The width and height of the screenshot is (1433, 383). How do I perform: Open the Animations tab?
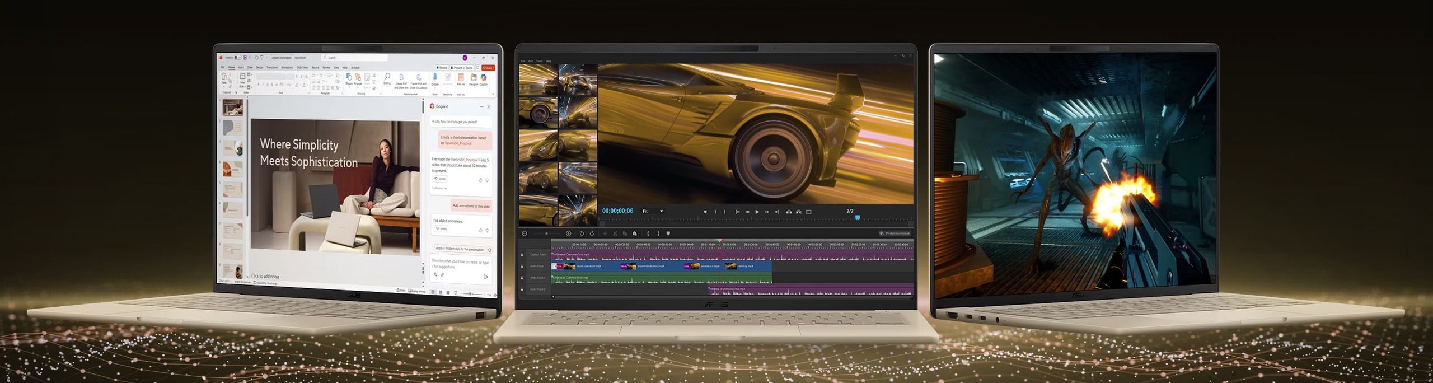287,67
